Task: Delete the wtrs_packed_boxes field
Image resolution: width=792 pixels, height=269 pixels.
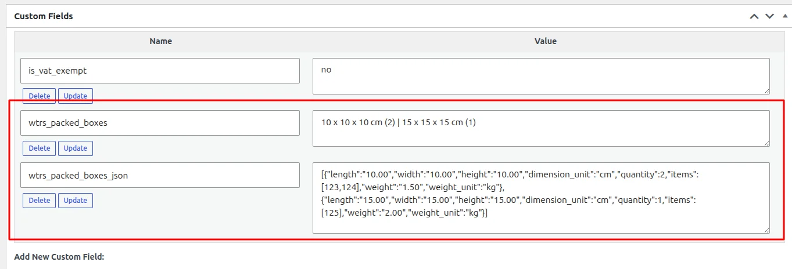Action: pyautogui.click(x=40, y=148)
